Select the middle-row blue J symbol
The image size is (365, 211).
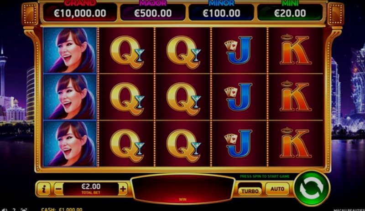click(239, 97)
